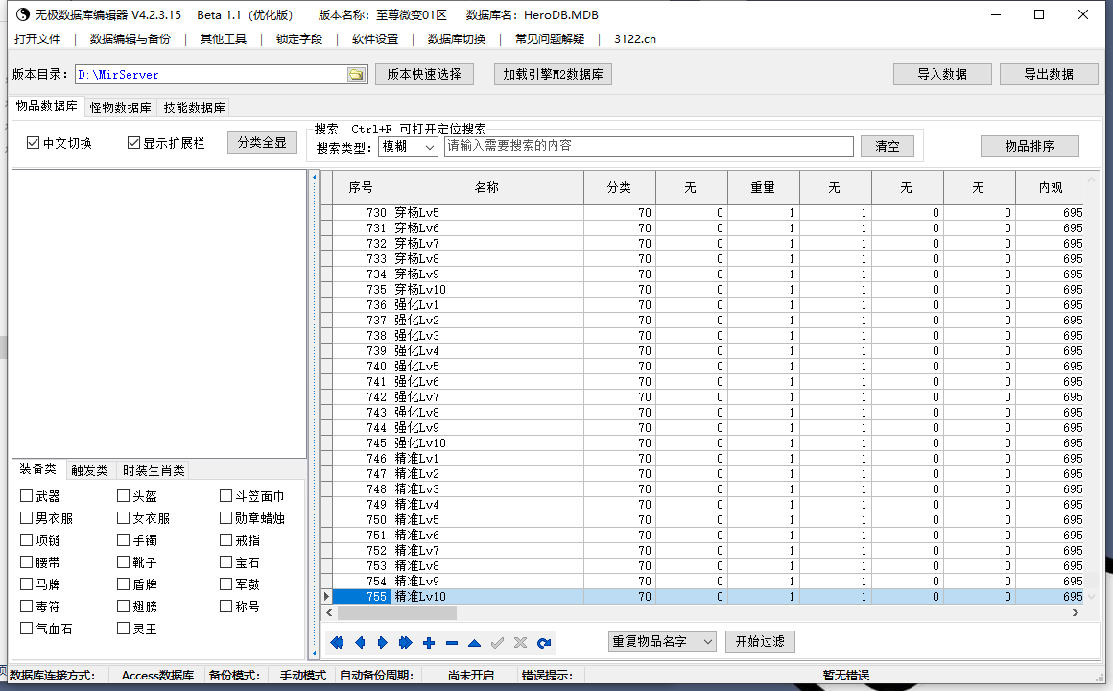Click the post edit checkmark icon
The image size is (1113, 691).
coord(498,643)
